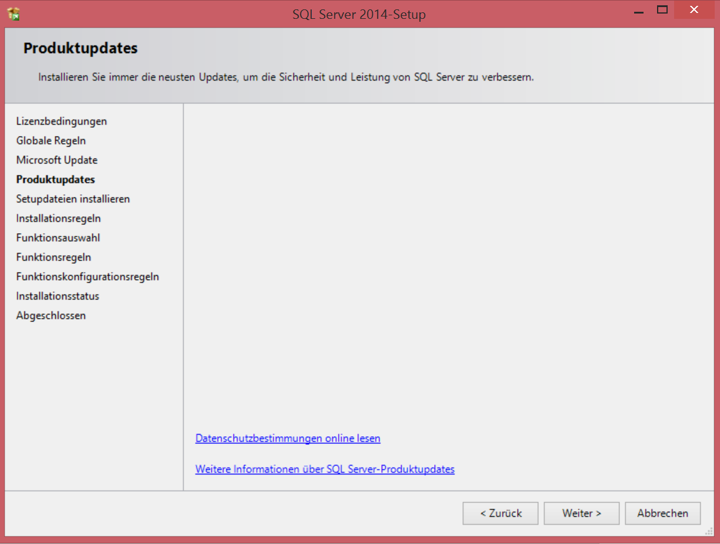Viewport: 720px width, 544px height.
Task: Select the bold Produktupdates step in sidebar
Action: tap(56, 180)
